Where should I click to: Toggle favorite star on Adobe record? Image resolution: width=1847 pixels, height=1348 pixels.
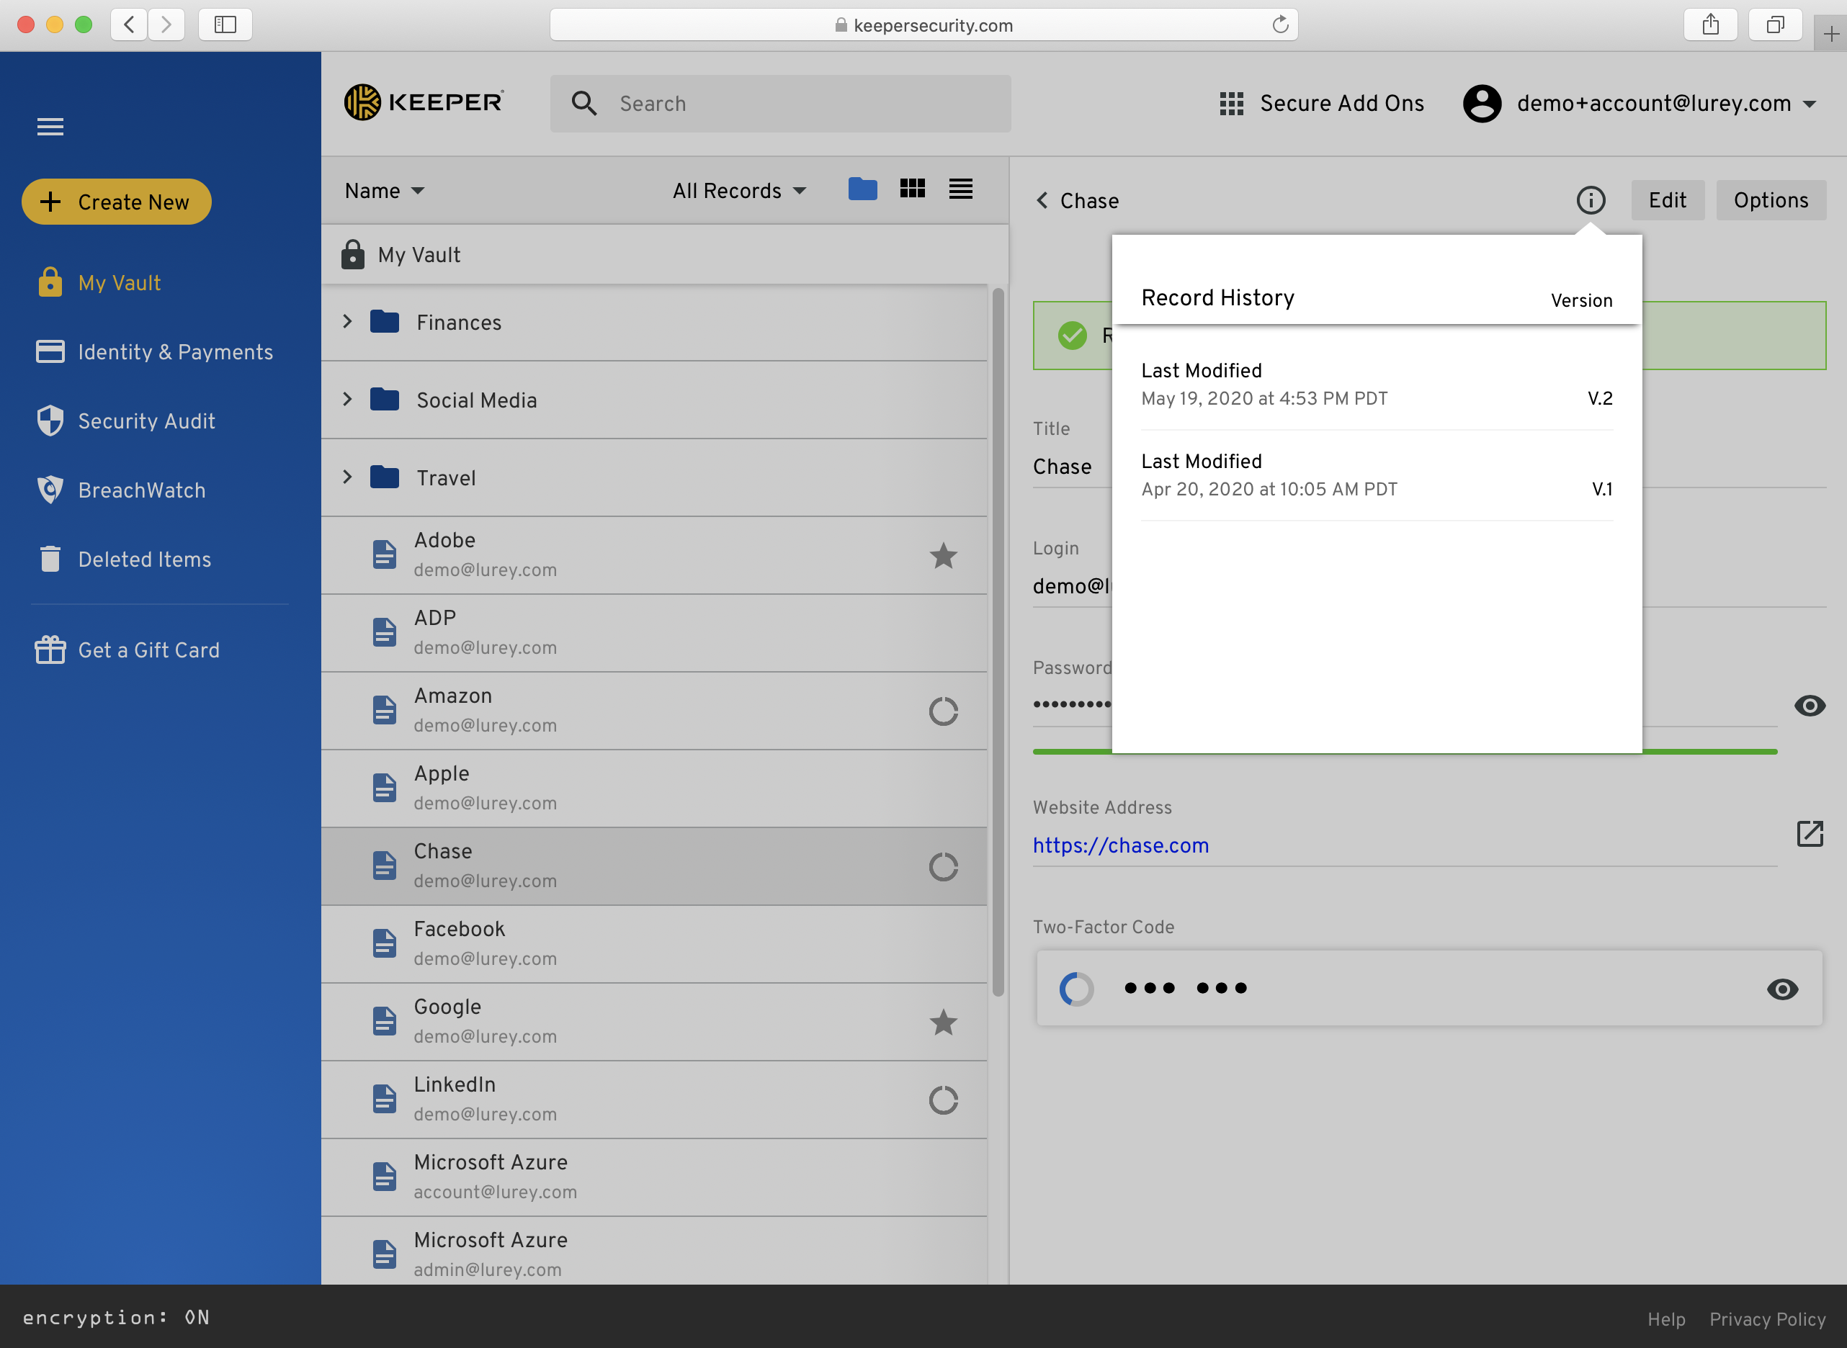pyautogui.click(x=943, y=555)
